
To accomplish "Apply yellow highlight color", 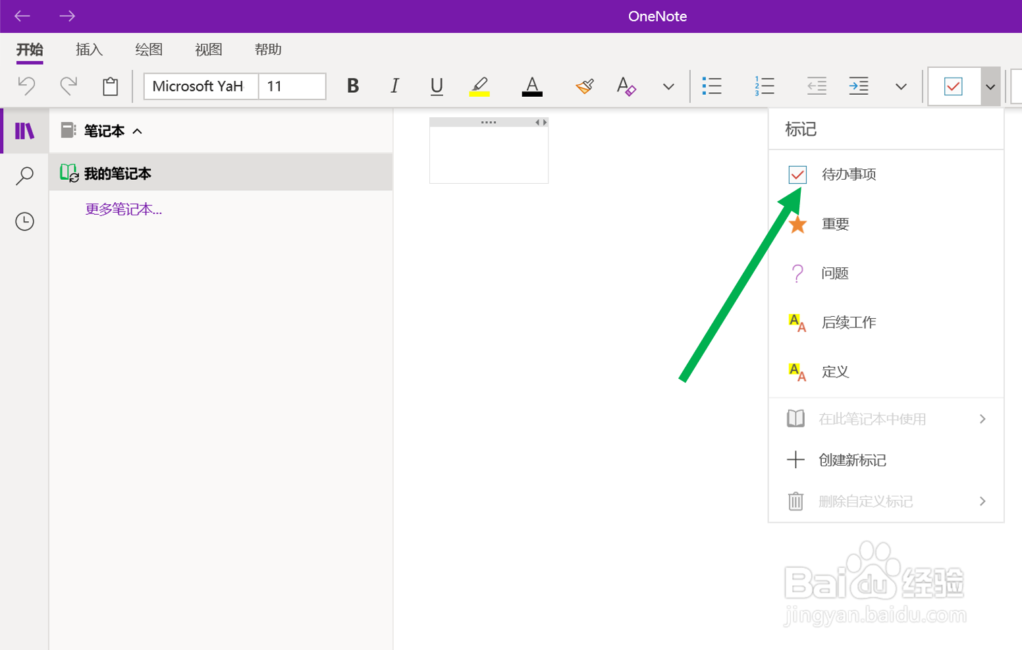I will 479,86.
